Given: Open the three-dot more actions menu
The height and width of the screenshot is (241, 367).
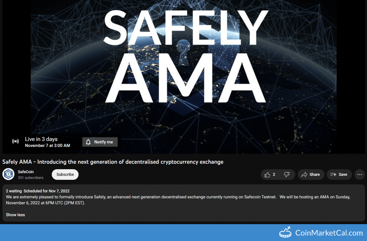Looking at the screenshot, I should [x=360, y=174].
